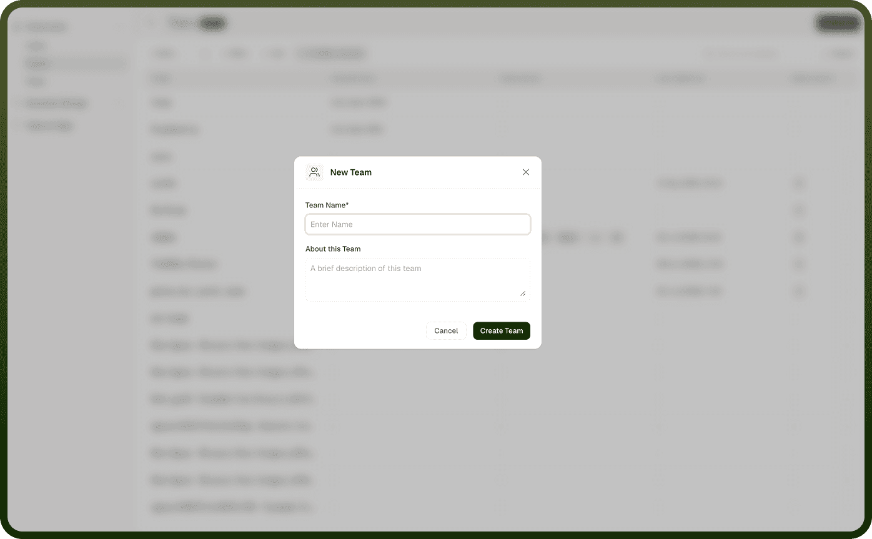Close the New Team dialog with X
The image size is (872, 539).
pyautogui.click(x=526, y=172)
